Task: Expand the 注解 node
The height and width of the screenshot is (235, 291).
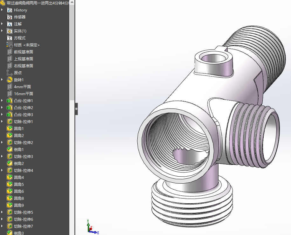Action: (2, 24)
